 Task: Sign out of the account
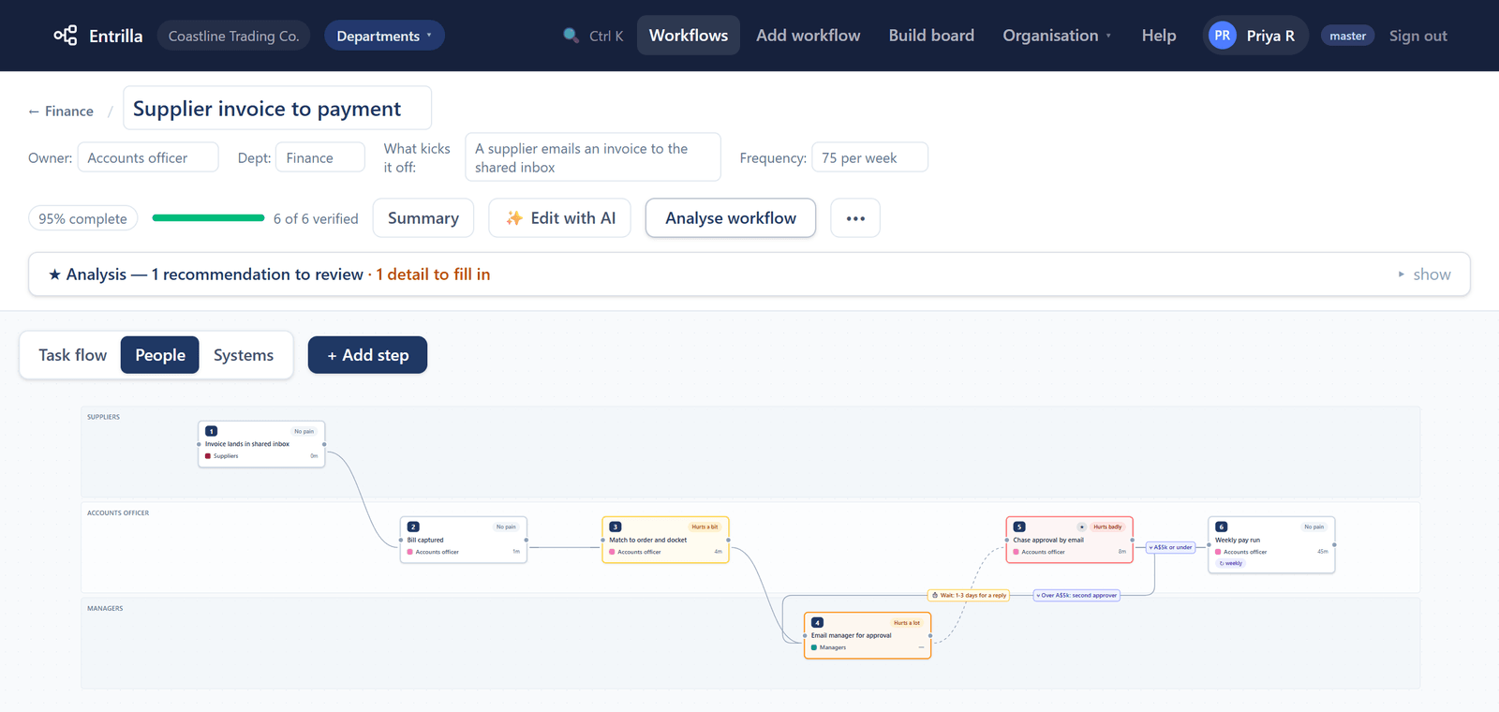pyautogui.click(x=1418, y=36)
